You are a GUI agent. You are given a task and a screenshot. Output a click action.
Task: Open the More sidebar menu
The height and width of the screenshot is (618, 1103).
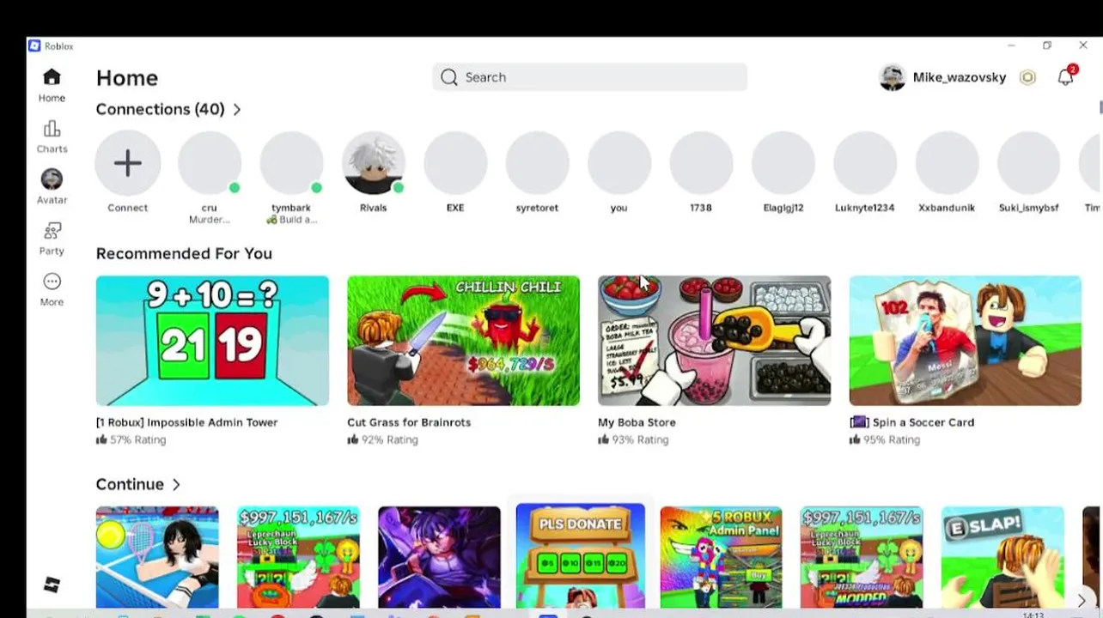(x=52, y=282)
